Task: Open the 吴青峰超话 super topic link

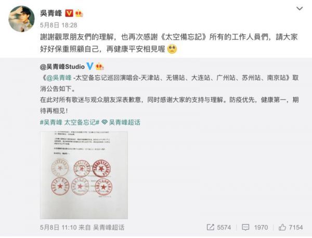Action: [125, 122]
